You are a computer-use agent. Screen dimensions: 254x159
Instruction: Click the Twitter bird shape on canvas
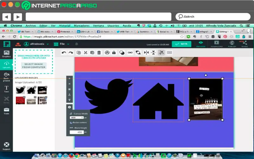coord(108,96)
